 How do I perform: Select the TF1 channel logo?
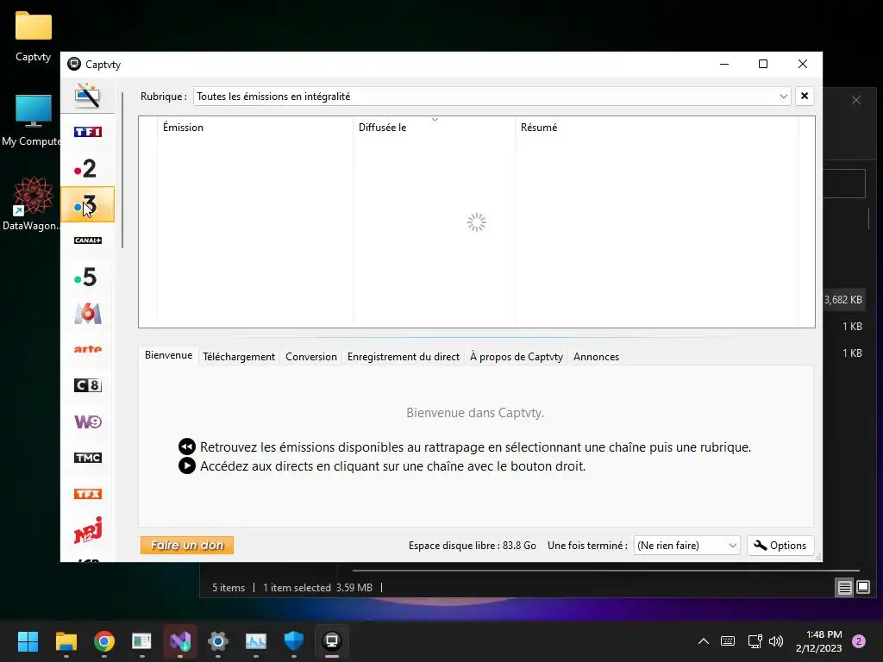click(87, 132)
